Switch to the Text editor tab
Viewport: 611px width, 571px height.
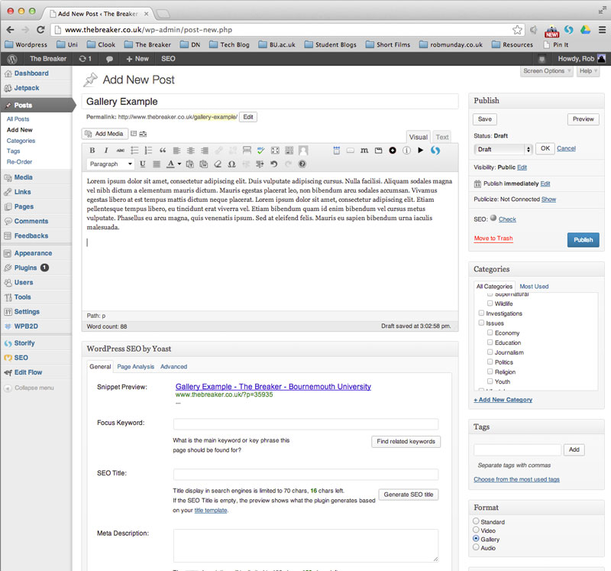[442, 138]
